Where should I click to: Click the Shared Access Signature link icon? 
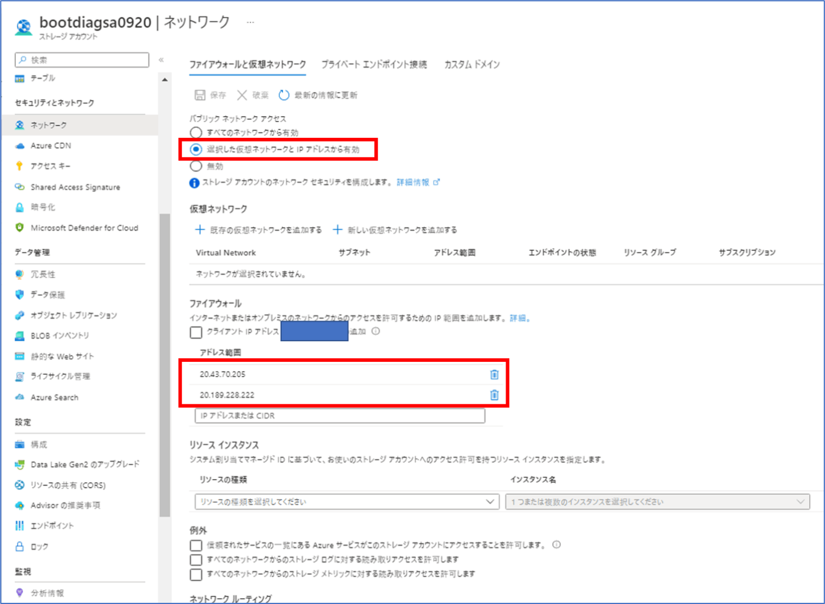point(20,187)
